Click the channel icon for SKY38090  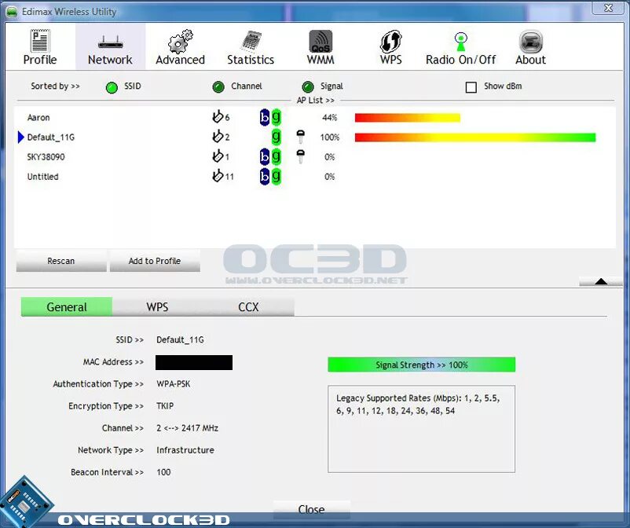coord(218,156)
